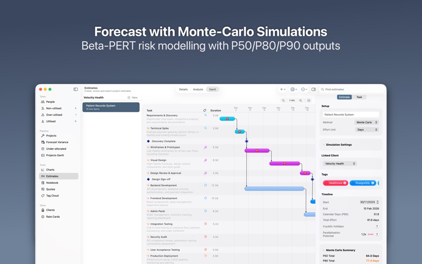Zoom out the Gantt chart
This screenshot has height=264, width=422.
pos(283,100)
